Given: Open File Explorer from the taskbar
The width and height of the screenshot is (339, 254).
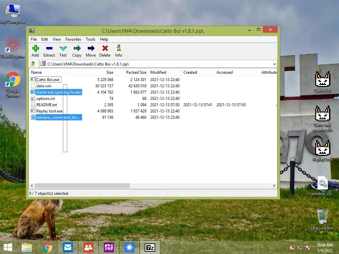Looking at the screenshot, I should [27, 247].
